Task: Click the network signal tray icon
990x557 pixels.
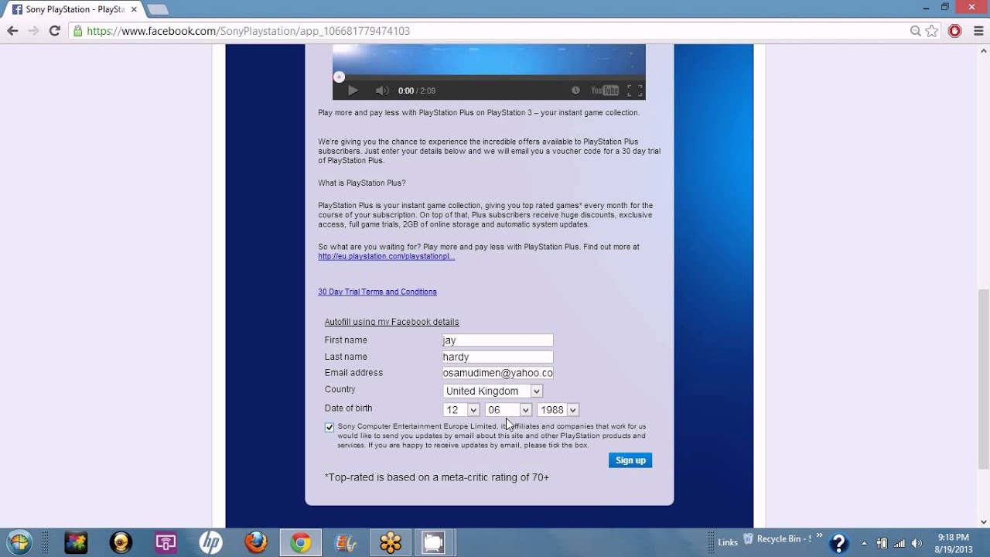Action: (900, 543)
